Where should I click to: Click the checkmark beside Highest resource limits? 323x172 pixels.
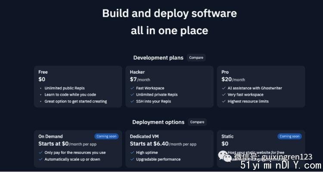click(x=224, y=101)
